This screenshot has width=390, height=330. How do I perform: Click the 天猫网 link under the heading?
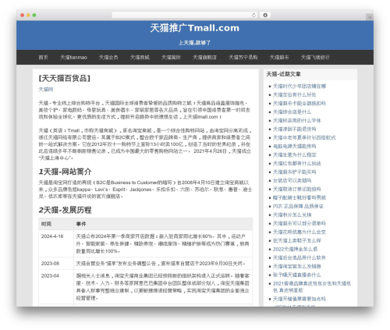point(46,90)
